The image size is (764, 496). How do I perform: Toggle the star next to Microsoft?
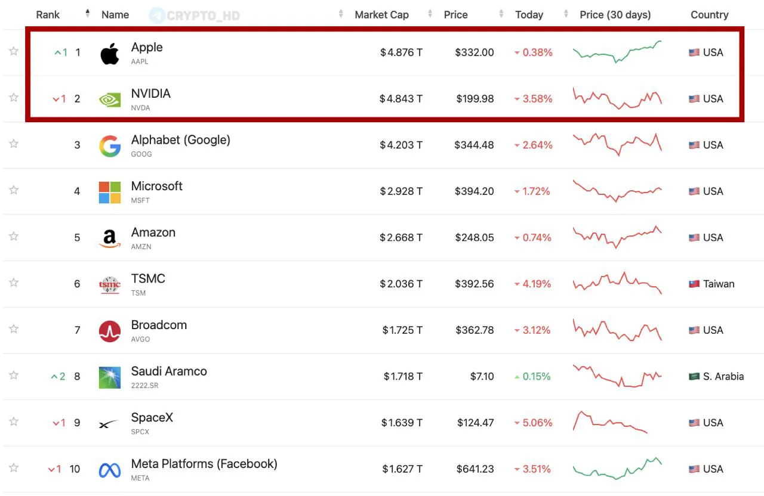pyautogui.click(x=14, y=190)
